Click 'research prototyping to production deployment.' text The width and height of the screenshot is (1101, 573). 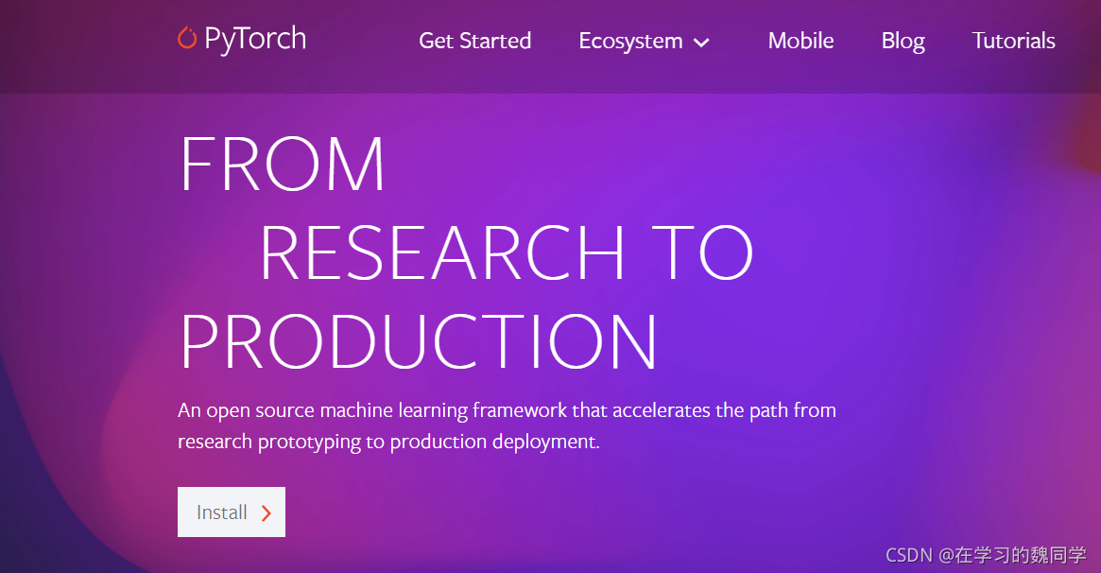pyautogui.click(x=388, y=442)
